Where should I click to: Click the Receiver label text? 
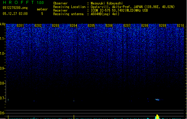60,10
